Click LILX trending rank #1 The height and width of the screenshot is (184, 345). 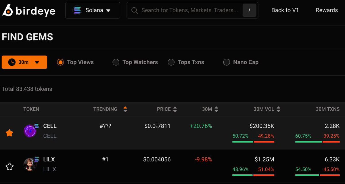[x=105, y=159]
